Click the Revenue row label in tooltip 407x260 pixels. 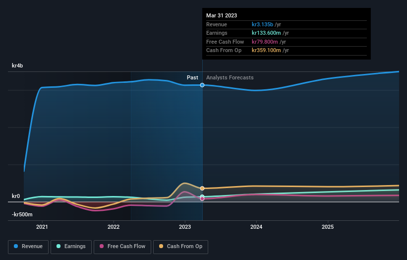coord(217,24)
